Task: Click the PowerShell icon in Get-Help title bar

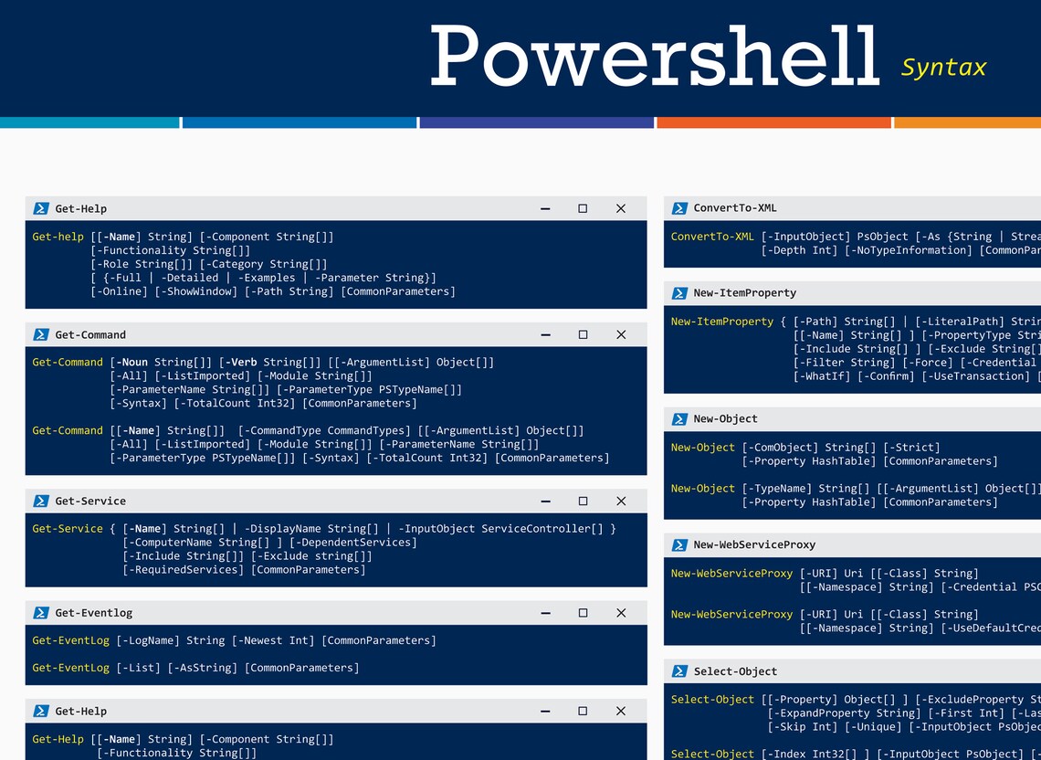Action: [41, 208]
